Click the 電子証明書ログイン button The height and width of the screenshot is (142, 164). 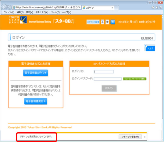[36, 73]
